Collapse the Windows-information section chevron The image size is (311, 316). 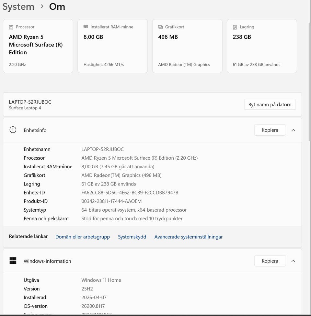click(x=293, y=261)
